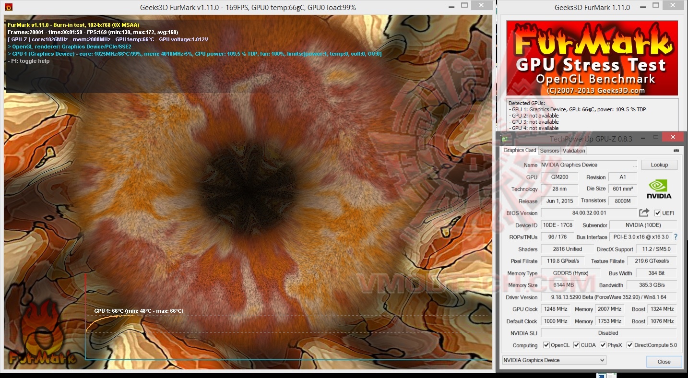Click the graph label "GPU 1: 66°C (min: 48°C - max: 66°C)"
The image size is (688, 378).
[139, 311]
